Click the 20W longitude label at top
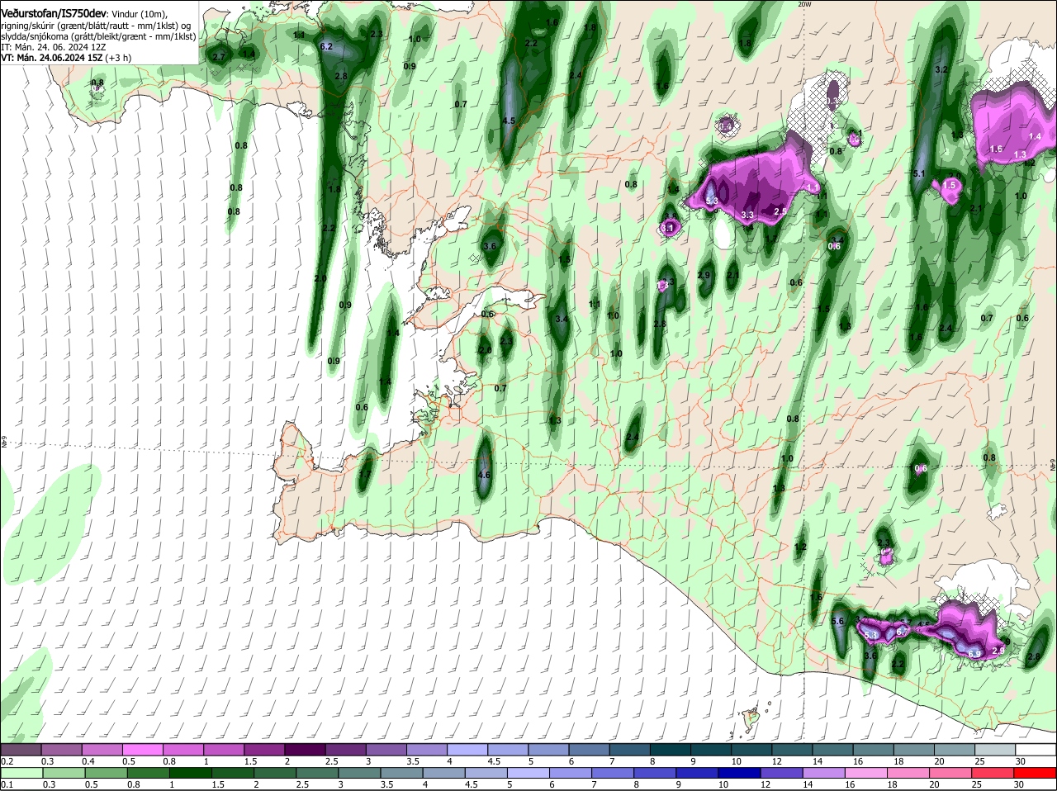The width and height of the screenshot is (1057, 791). (x=805, y=4)
